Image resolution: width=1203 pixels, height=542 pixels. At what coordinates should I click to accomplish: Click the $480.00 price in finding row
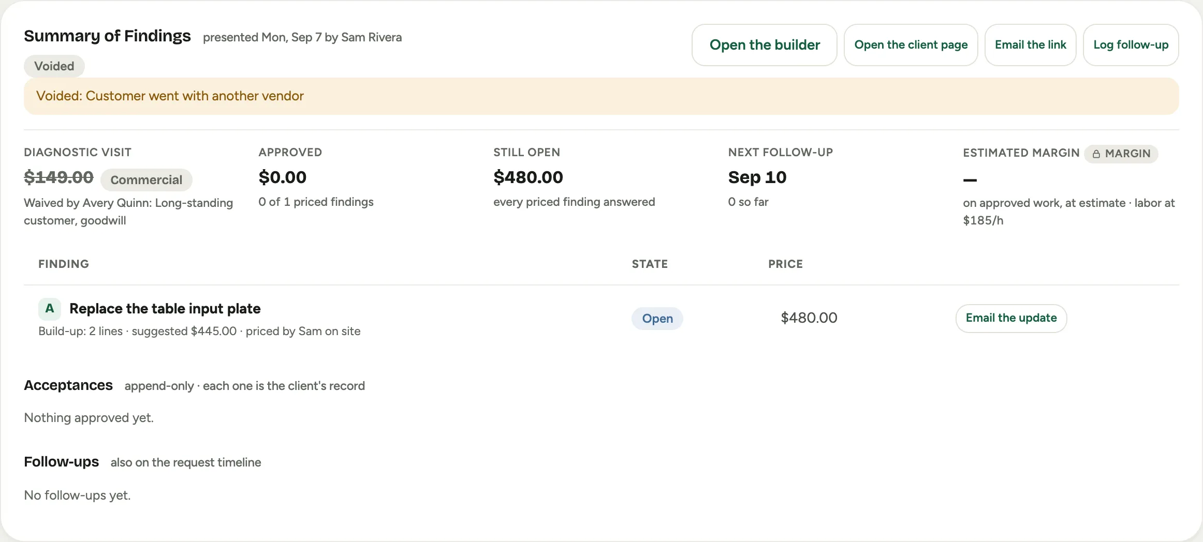click(x=809, y=318)
